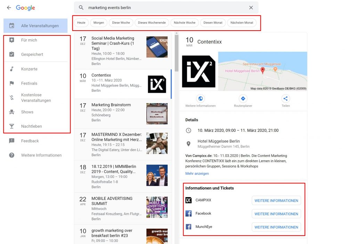
Task: Click the MASTERMIND X hands thumbnail
Action: [157, 144]
